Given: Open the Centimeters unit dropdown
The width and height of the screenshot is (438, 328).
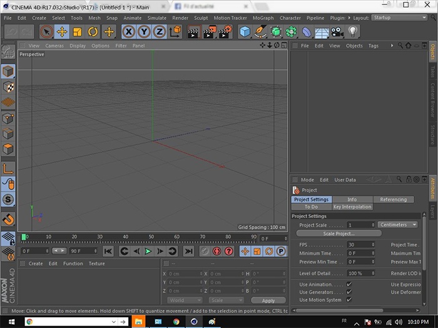Looking at the screenshot, I should [x=398, y=225].
